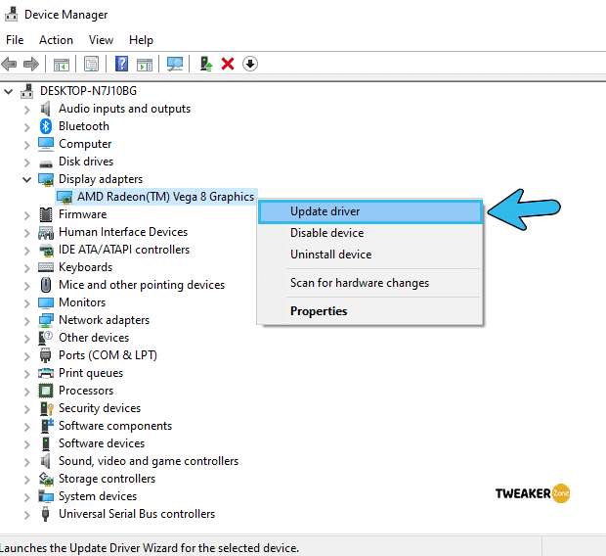This screenshot has height=556, width=606.
Task: Click the Audio inputs and outputs speaker icon
Action: click(46, 109)
